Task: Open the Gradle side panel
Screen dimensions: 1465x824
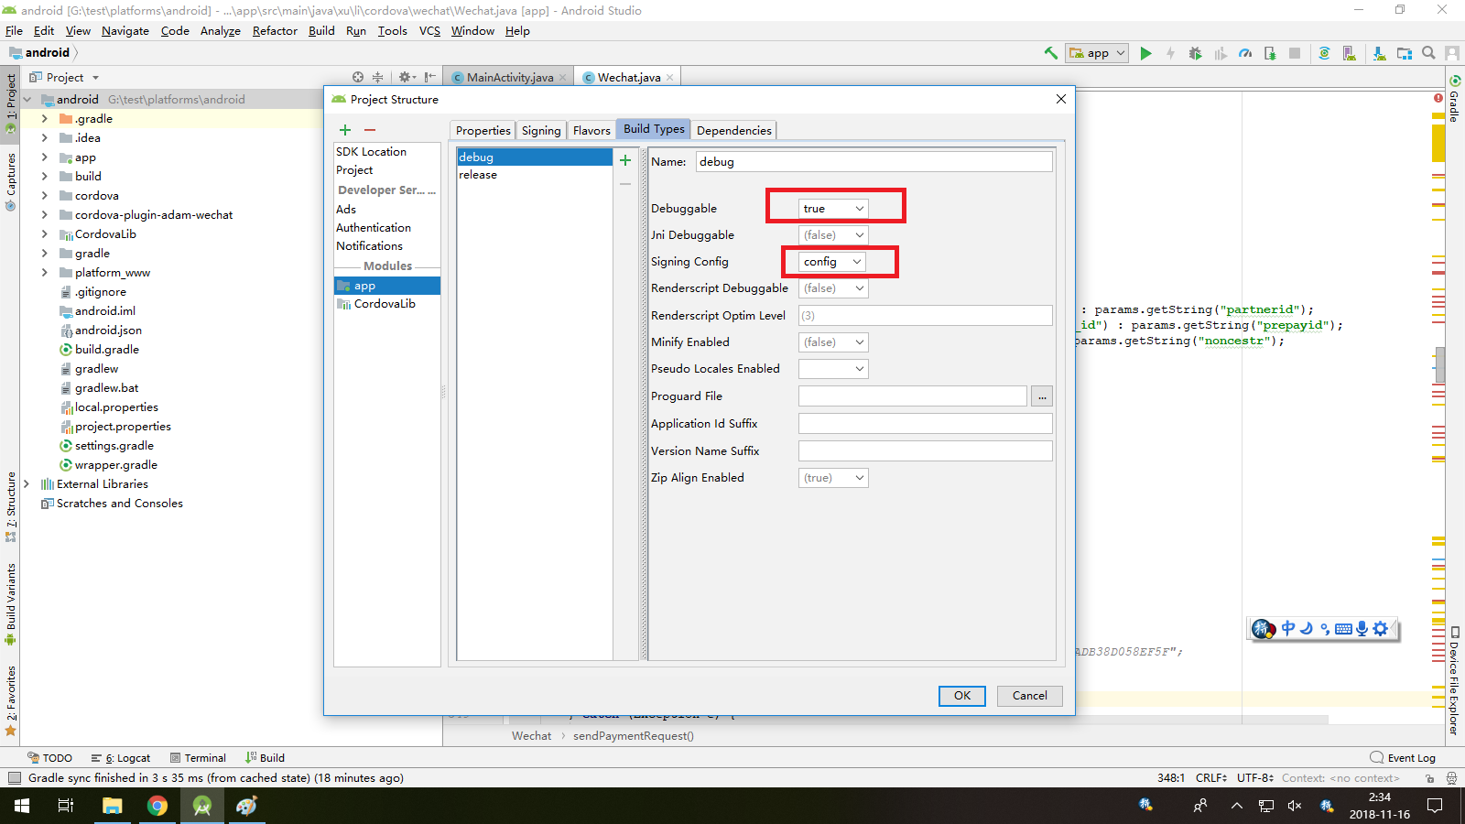Action: (x=1454, y=98)
